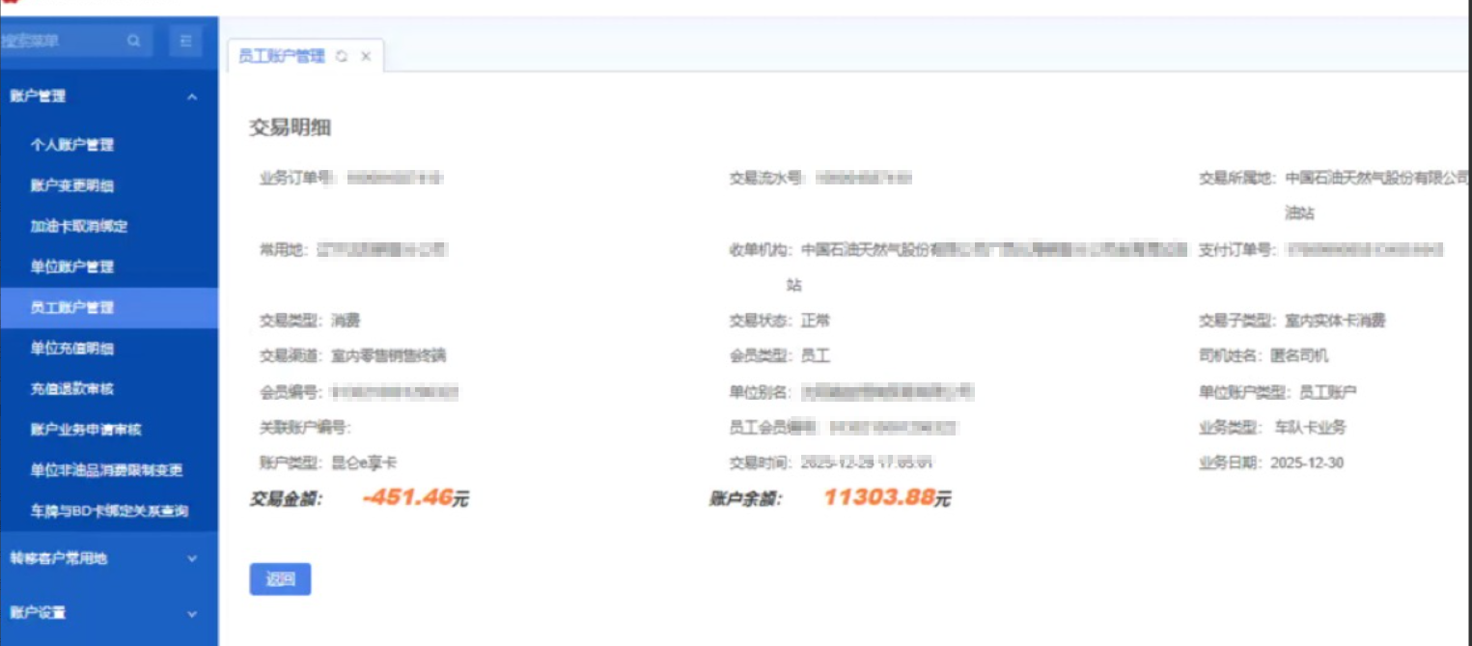Open 账户业务申请审核 menu item
Image resolution: width=1472 pixels, height=646 pixels.
[x=86, y=430]
